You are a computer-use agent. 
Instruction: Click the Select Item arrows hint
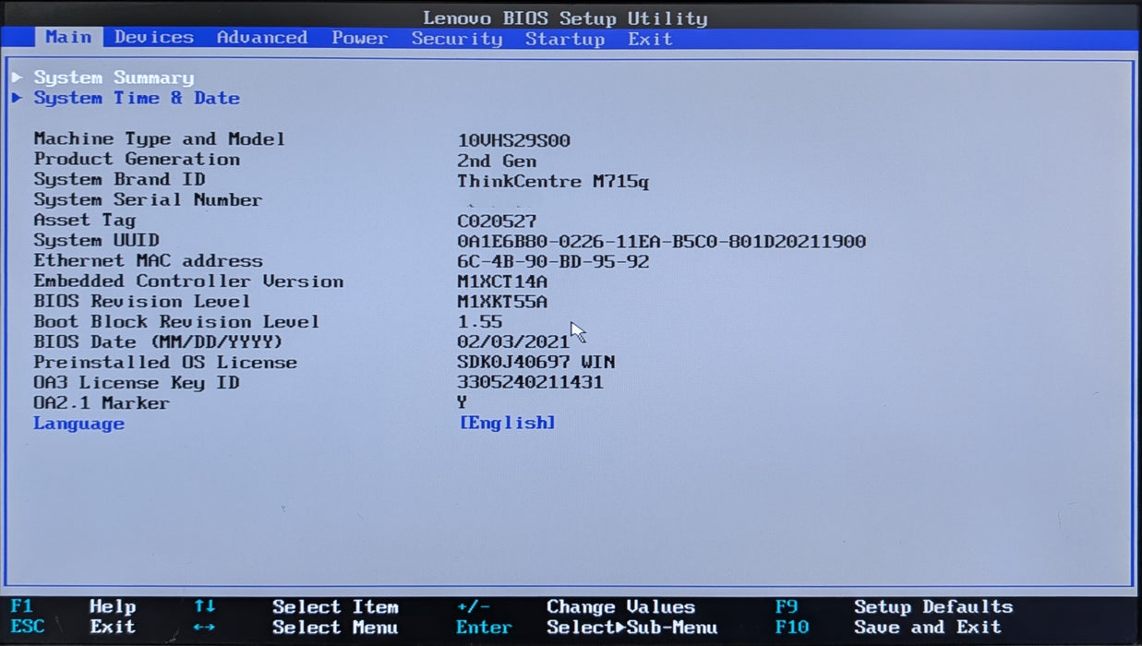pyautogui.click(x=296, y=606)
